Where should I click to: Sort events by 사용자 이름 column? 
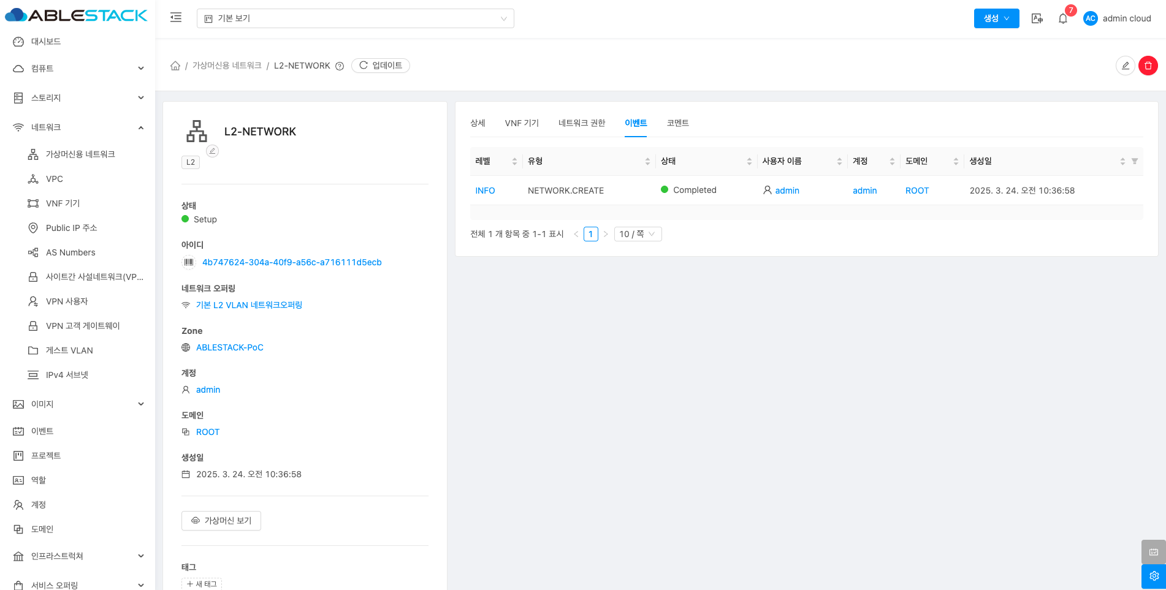(839, 161)
